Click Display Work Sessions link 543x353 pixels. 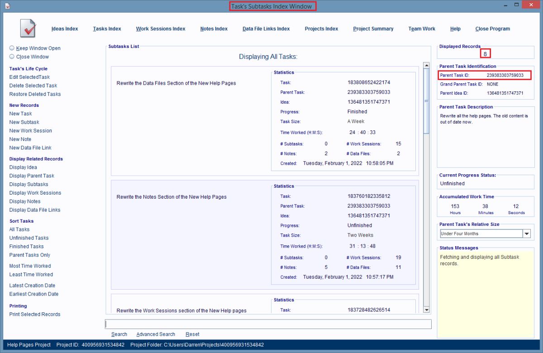click(35, 193)
